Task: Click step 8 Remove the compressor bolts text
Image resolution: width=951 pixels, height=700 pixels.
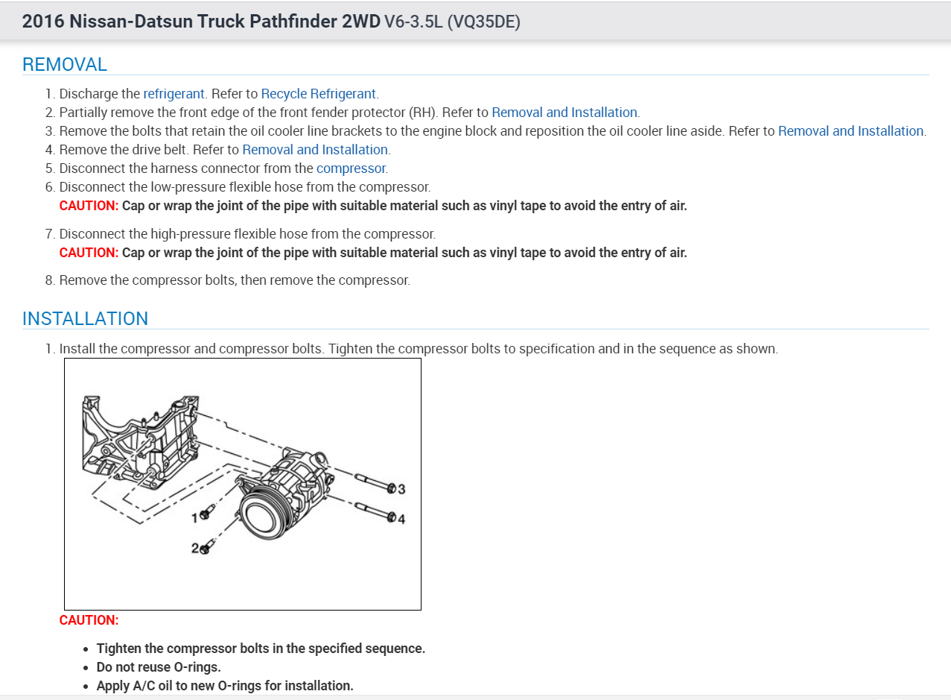Action: [x=235, y=281]
